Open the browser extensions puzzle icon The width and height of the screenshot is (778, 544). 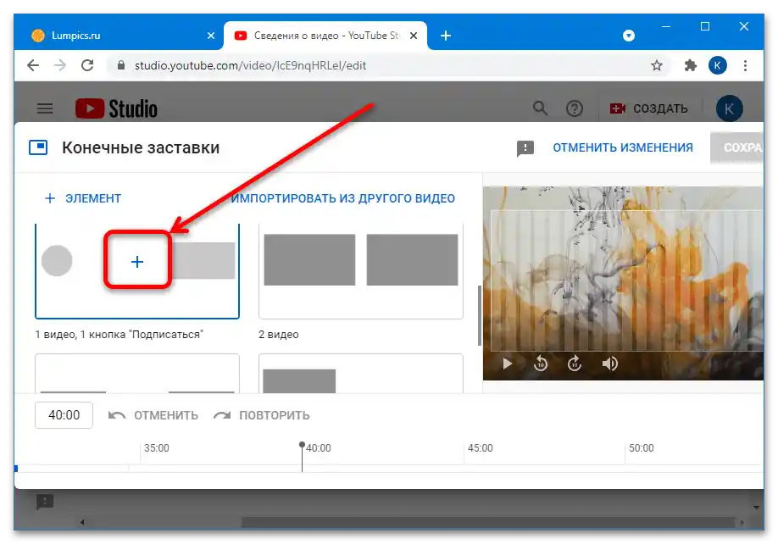690,65
